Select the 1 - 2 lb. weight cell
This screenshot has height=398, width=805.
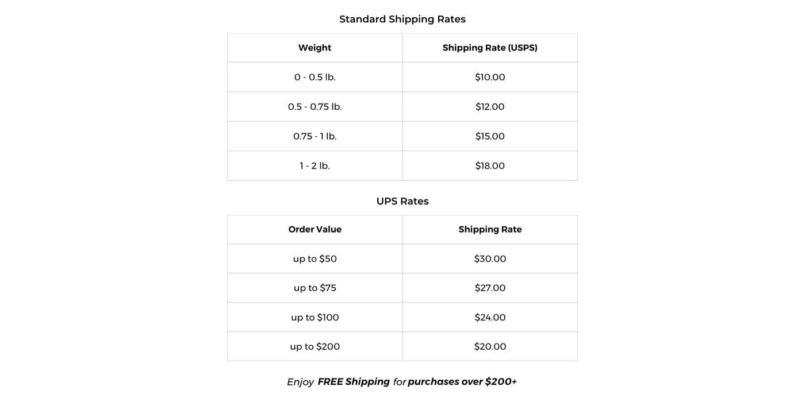click(x=315, y=166)
